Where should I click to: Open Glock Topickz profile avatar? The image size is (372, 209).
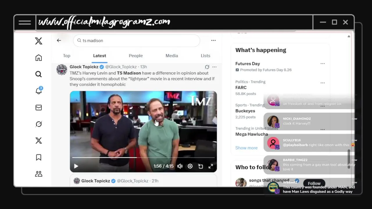tap(62, 70)
